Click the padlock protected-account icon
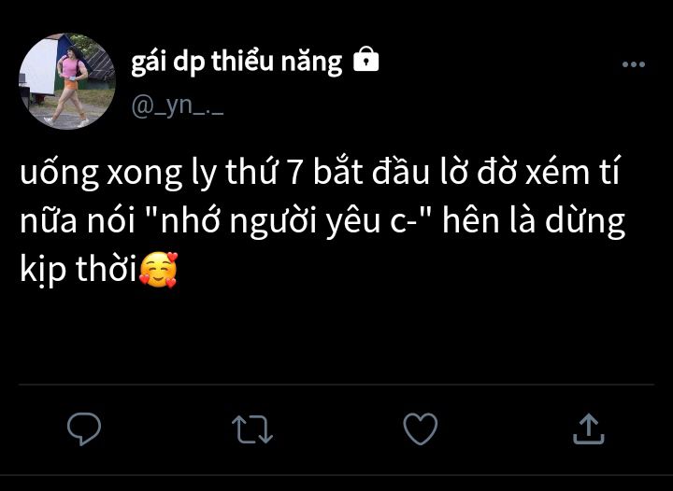 pyautogui.click(x=365, y=59)
